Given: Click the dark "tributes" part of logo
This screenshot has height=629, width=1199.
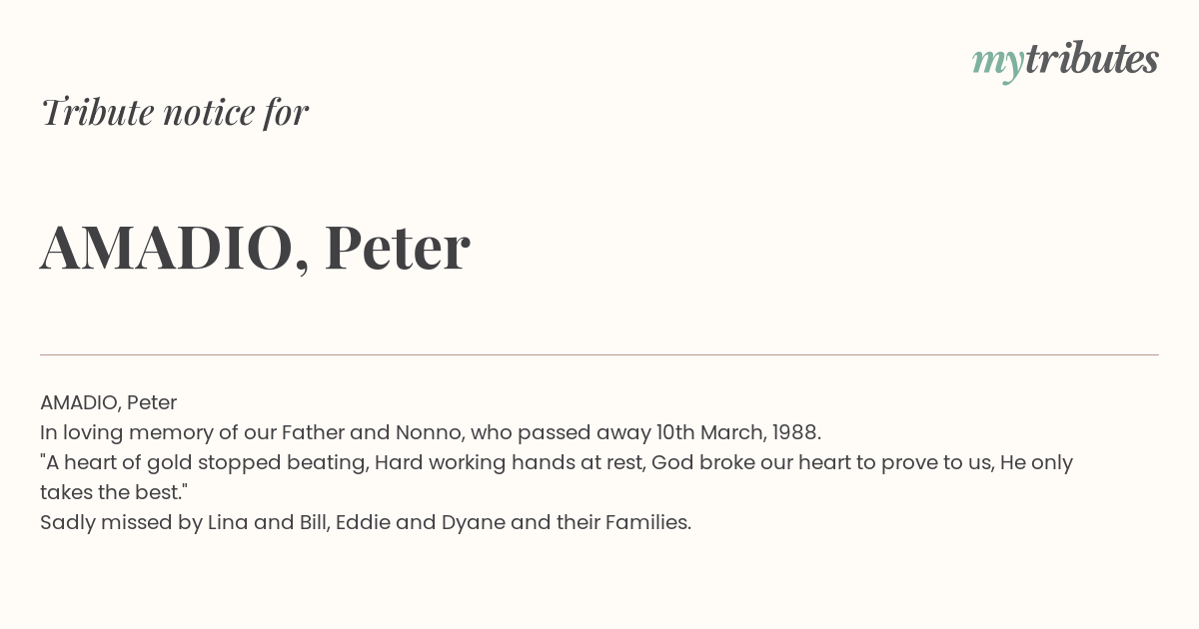Looking at the screenshot, I should [1091, 59].
